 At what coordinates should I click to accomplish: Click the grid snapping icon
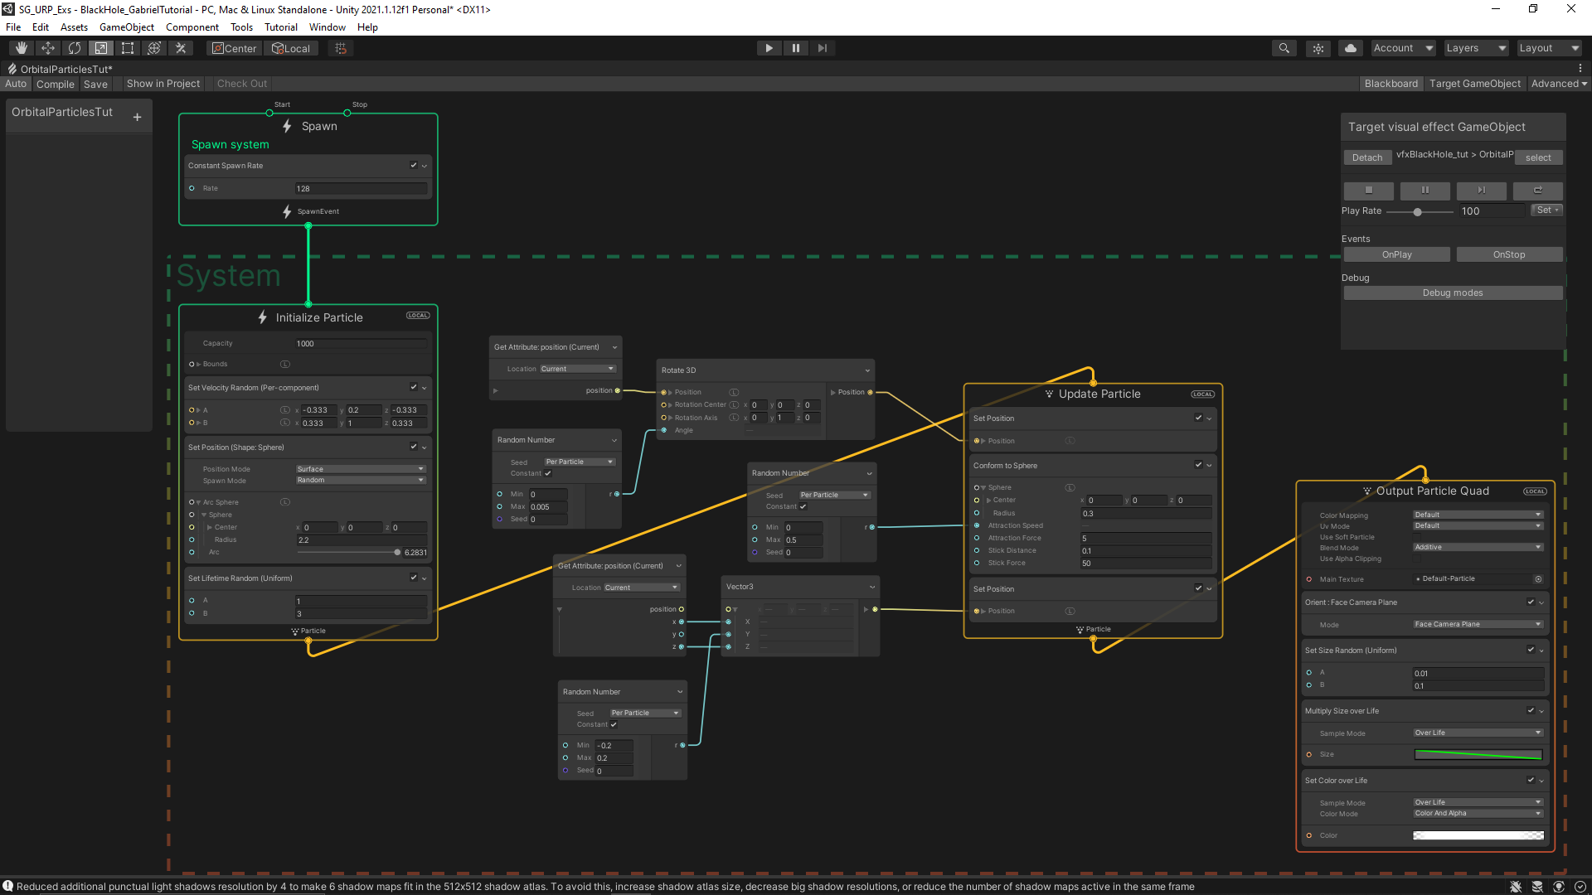coord(341,48)
